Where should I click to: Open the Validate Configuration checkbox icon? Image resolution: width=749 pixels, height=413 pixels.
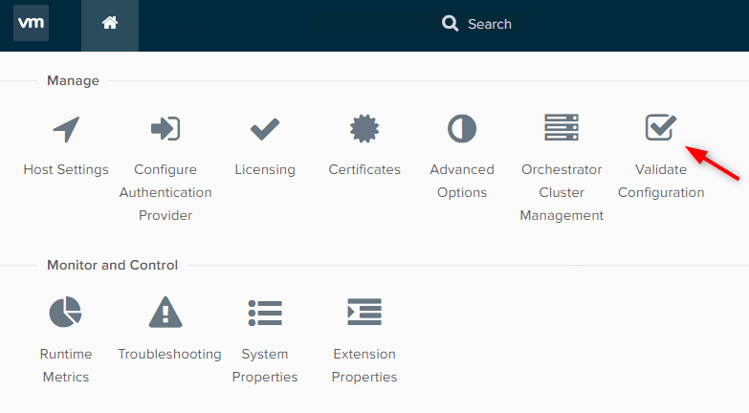(x=661, y=127)
